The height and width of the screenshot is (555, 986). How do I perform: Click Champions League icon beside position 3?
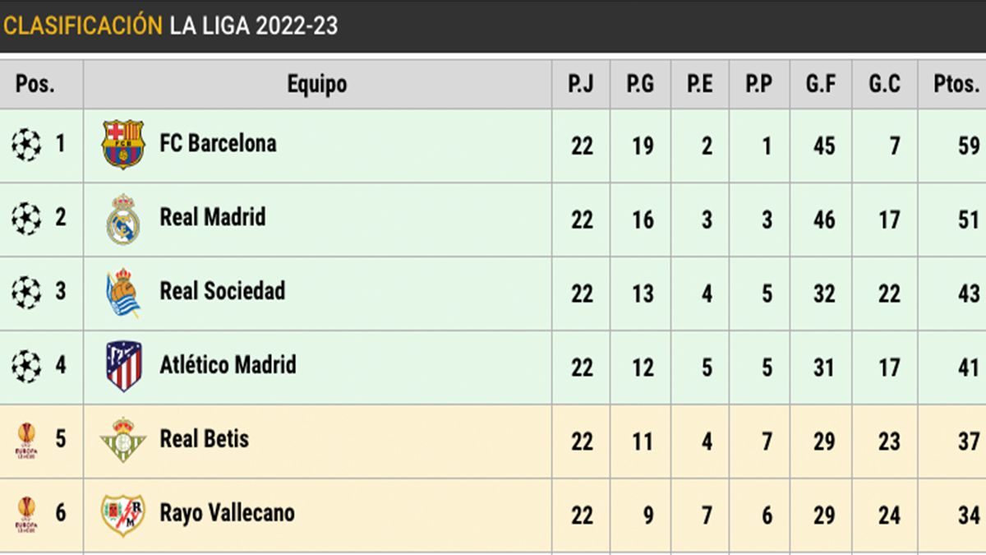pos(26,293)
